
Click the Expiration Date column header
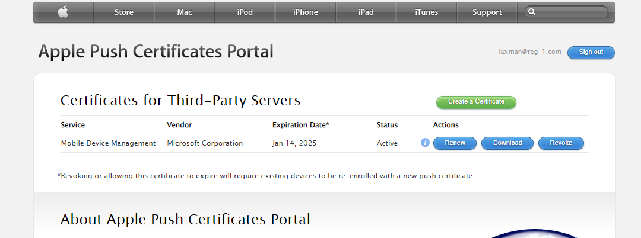300,125
